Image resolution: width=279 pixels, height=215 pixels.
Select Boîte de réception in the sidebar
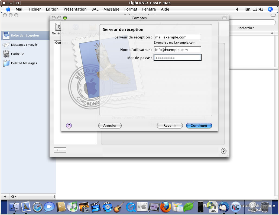(x=25, y=35)
